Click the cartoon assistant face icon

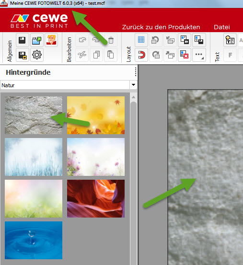[x=51, y=40]
